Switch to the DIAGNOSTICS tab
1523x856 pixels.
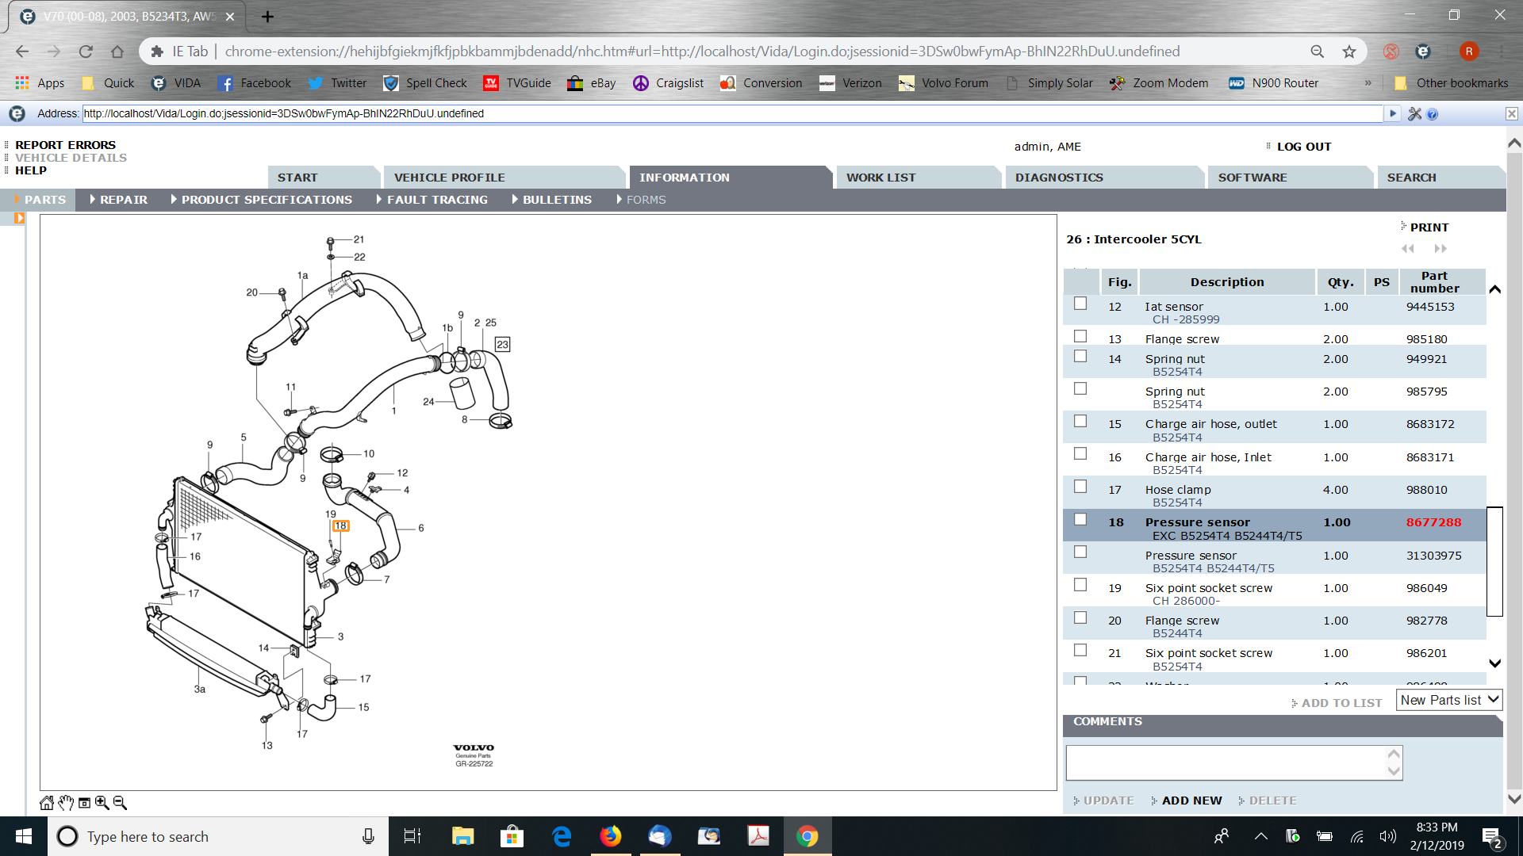click(x=1059, y=178)
